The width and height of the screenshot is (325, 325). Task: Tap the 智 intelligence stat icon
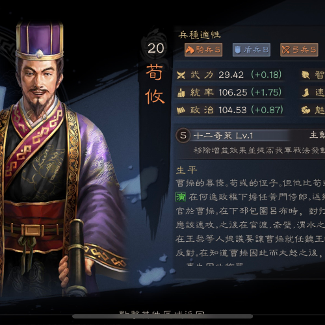[305, 75]
